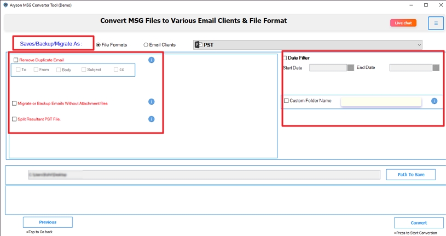Screen dimensions: 446x236
Task: Enable the Date Filter checkbox
Action: coord(285,58)
